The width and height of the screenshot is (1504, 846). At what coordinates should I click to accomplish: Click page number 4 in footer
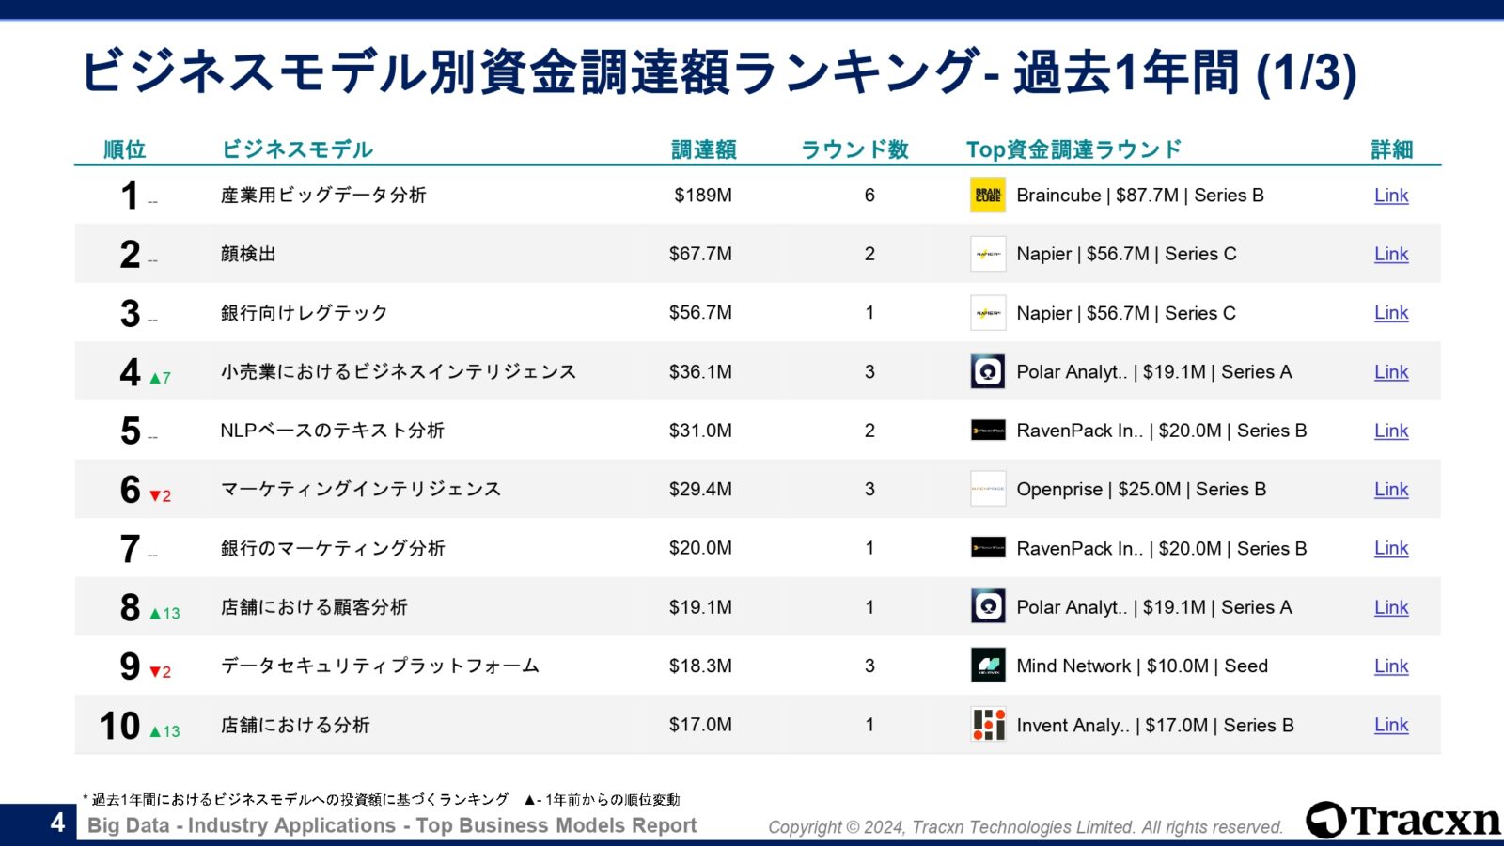pyautogui.click(x=57, y=822)
